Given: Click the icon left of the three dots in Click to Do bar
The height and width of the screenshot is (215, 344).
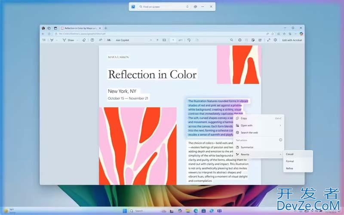Looking at the screenshot, I should coord(195,6).
